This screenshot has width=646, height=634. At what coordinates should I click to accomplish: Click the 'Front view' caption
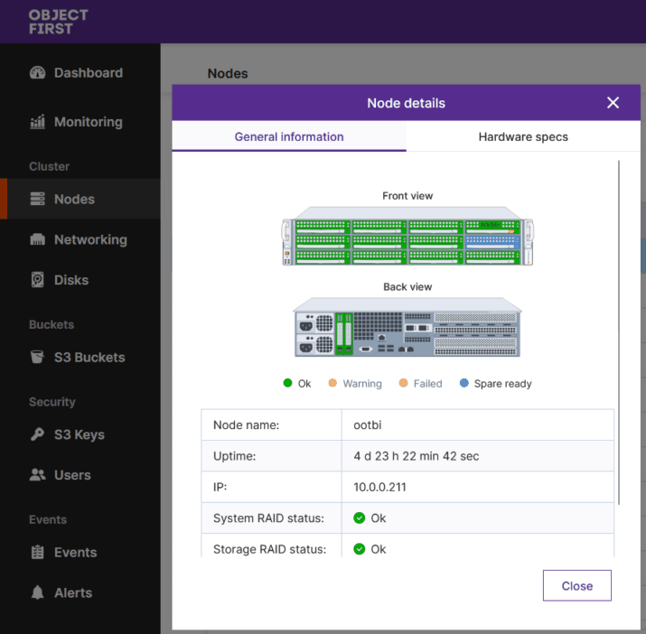pos(407,196)
